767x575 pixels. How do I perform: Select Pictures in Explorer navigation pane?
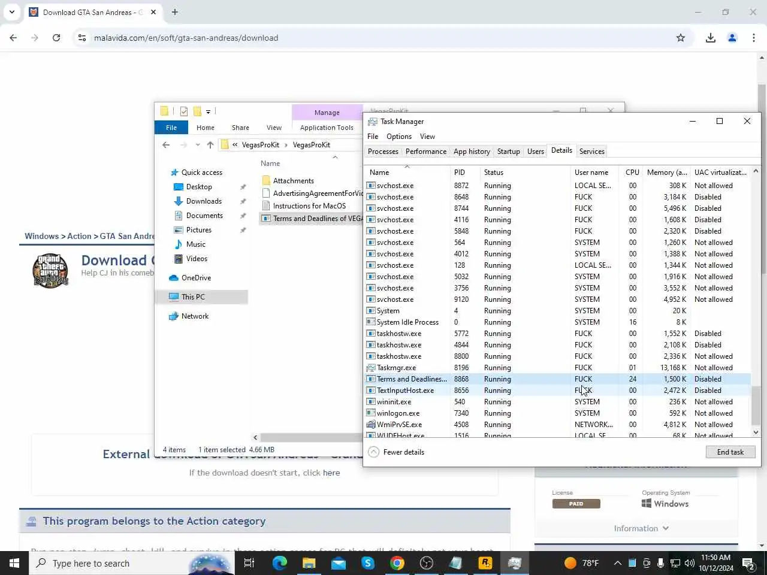tap(199, 230)
